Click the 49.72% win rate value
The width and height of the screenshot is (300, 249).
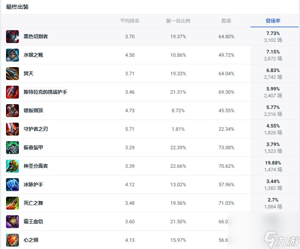pyautogui.click(x=226, y=55)
